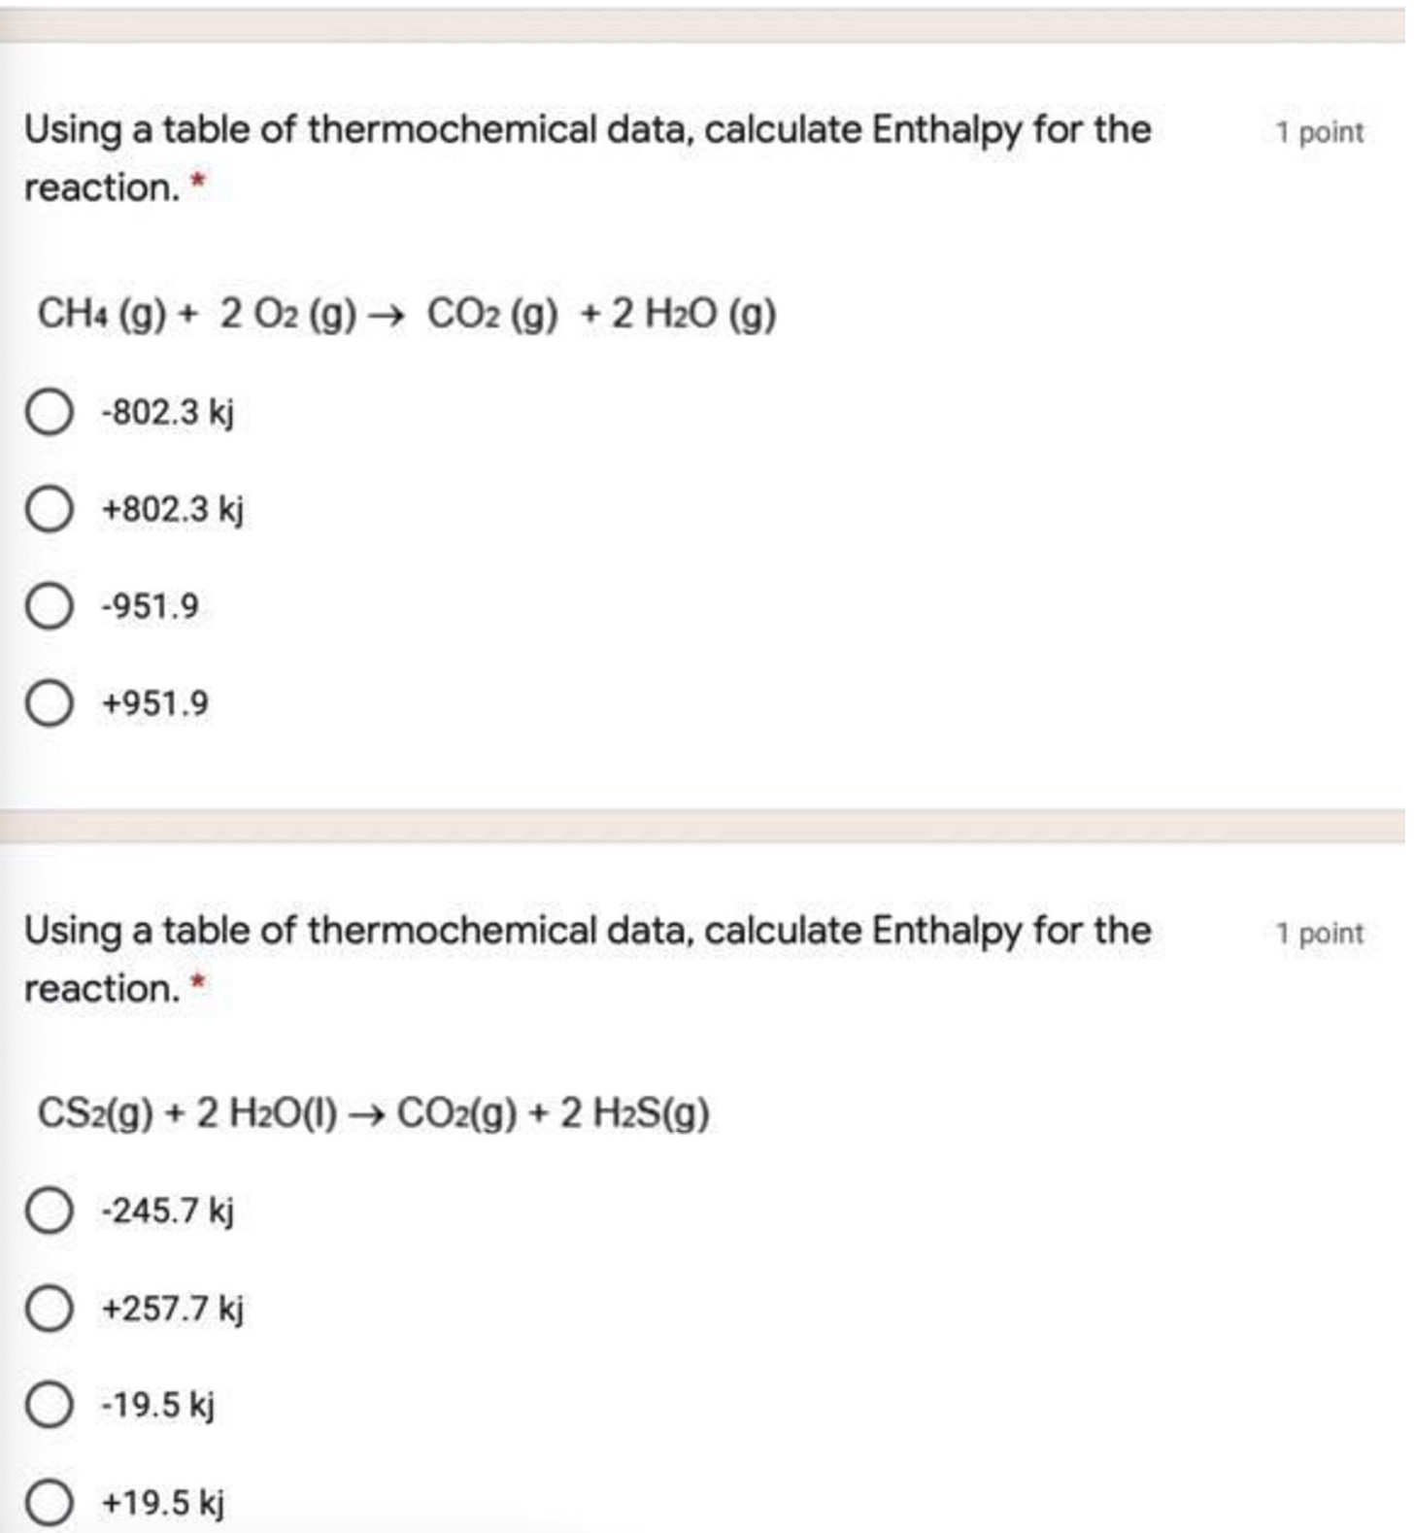Select the +257.7 kj radio option
Screen dimensions: 1414x1533
(49, 1309)
